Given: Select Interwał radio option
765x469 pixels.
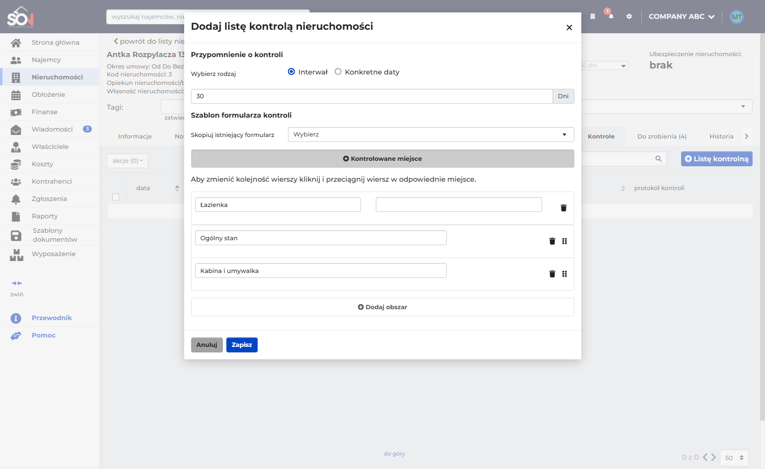Looking at the screenshot, I should pos(291,72).
